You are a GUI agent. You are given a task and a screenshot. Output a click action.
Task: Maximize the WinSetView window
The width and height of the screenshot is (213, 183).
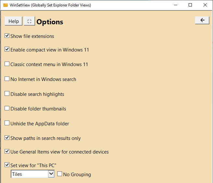click(x=190, y=5)
